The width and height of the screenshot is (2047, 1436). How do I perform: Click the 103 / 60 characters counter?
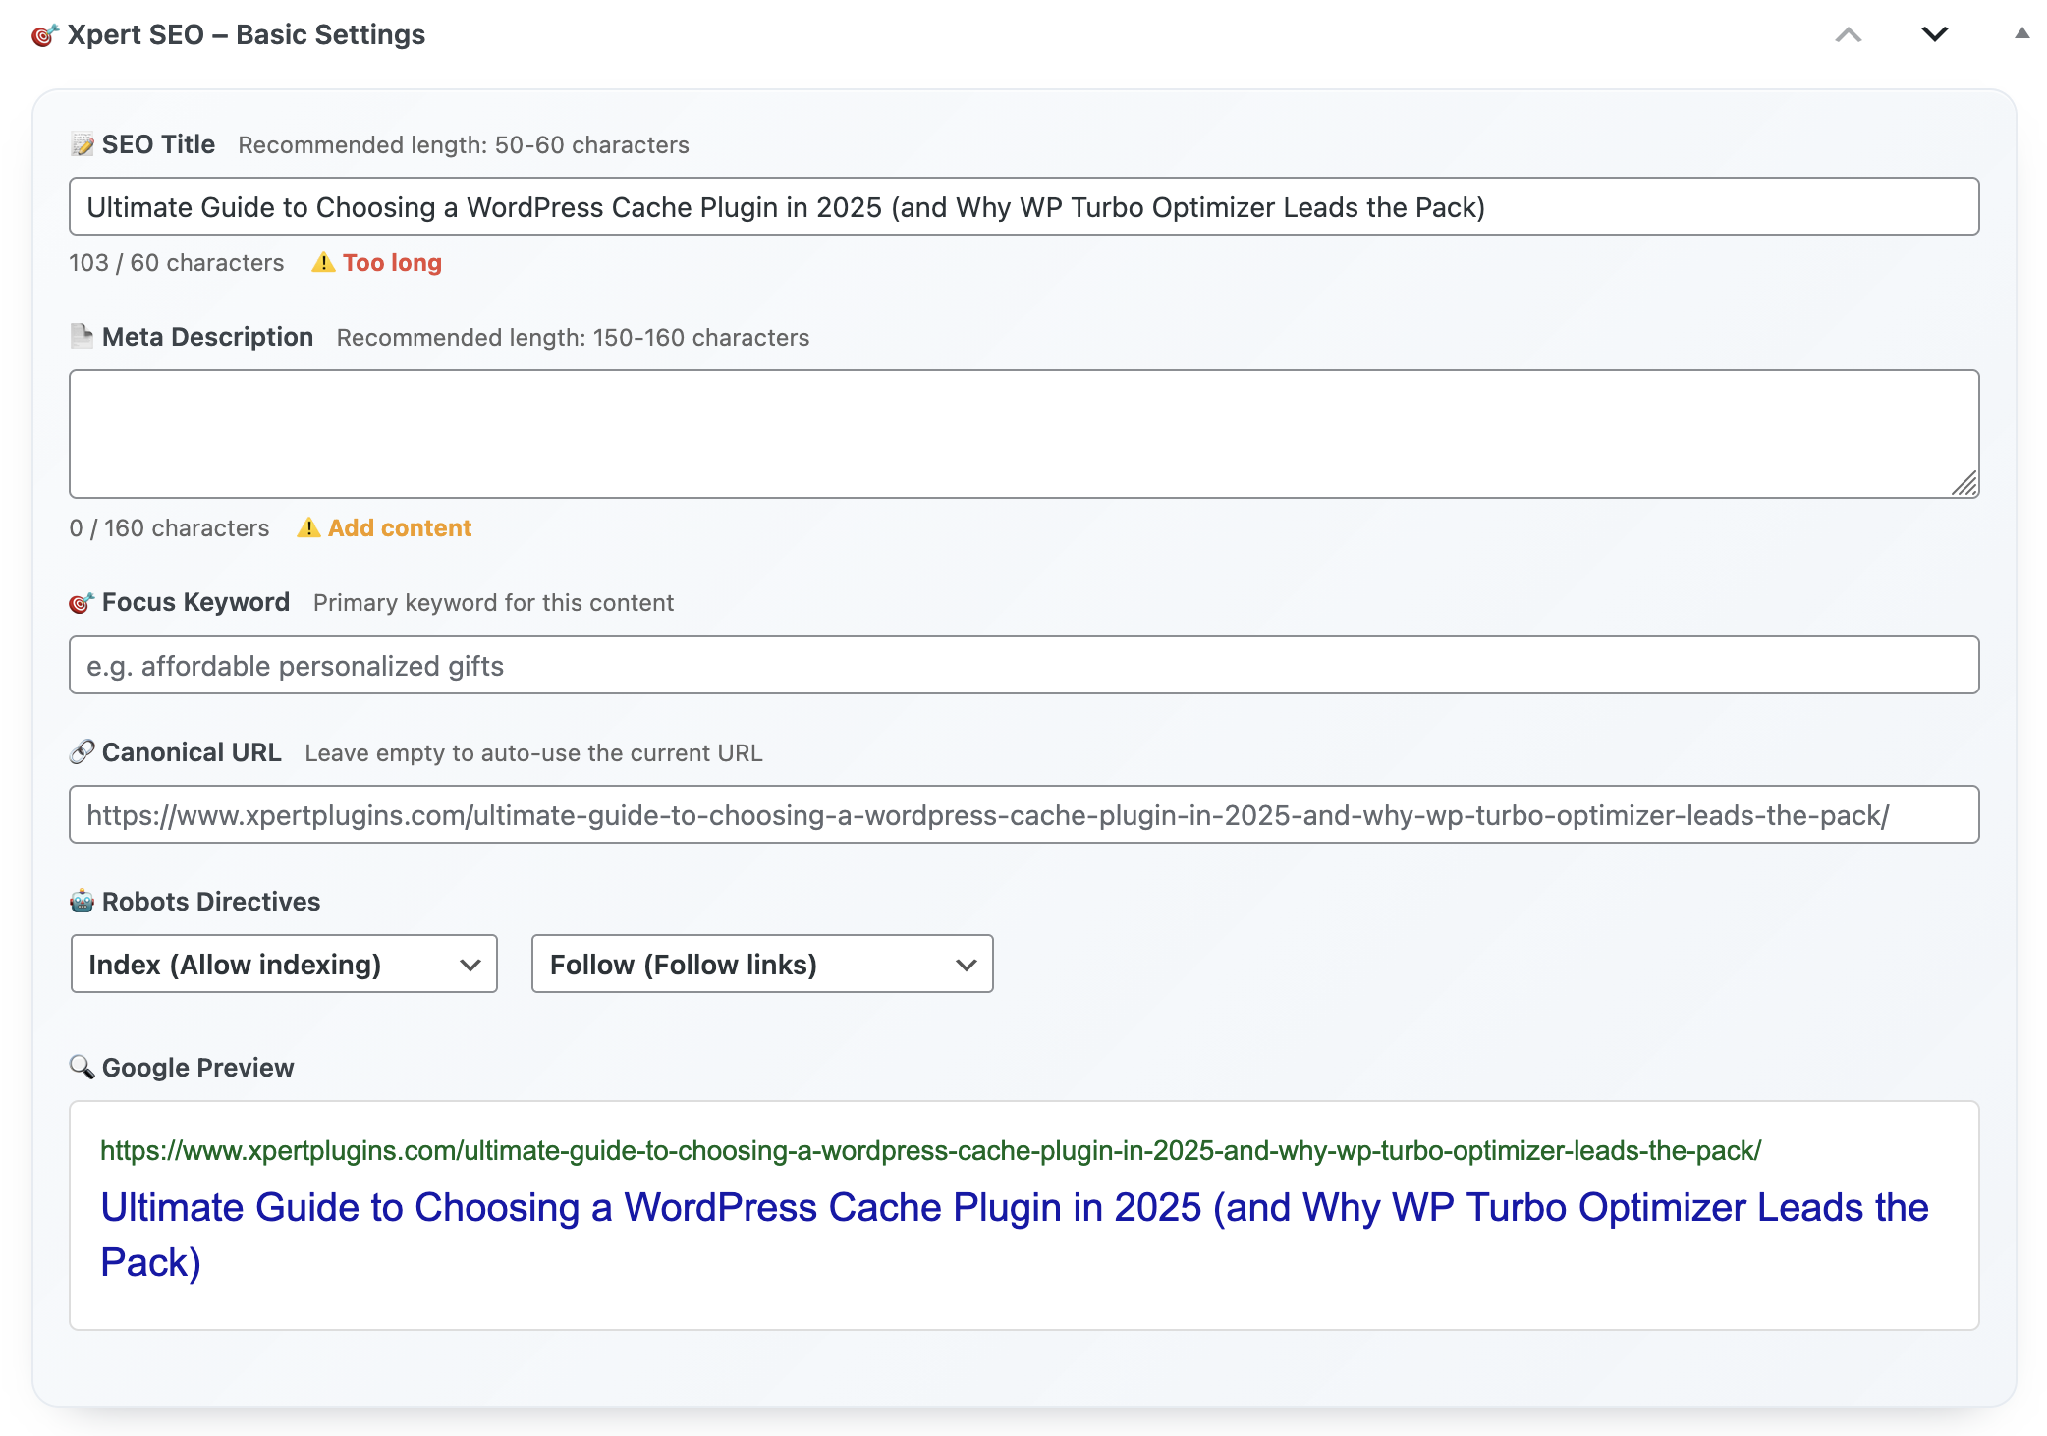pyautogui.click(x=177, y=263)
